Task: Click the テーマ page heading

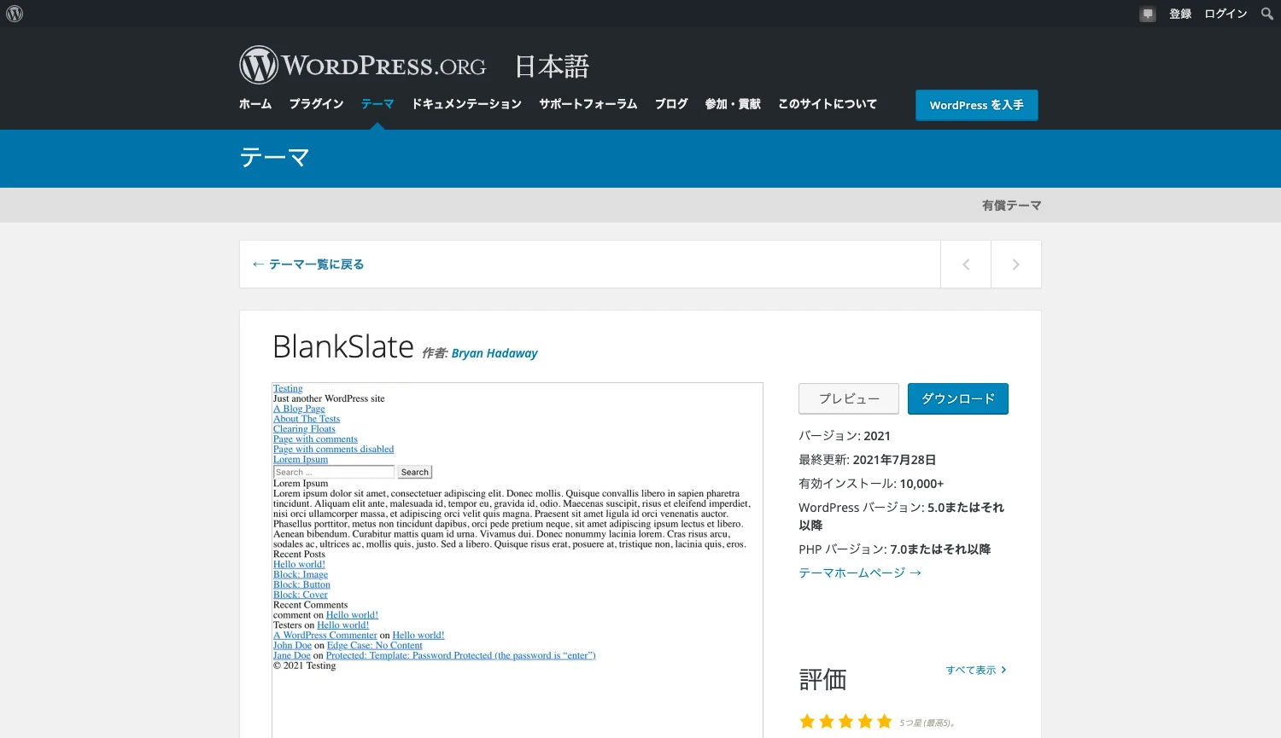Action: click(274, 158)
